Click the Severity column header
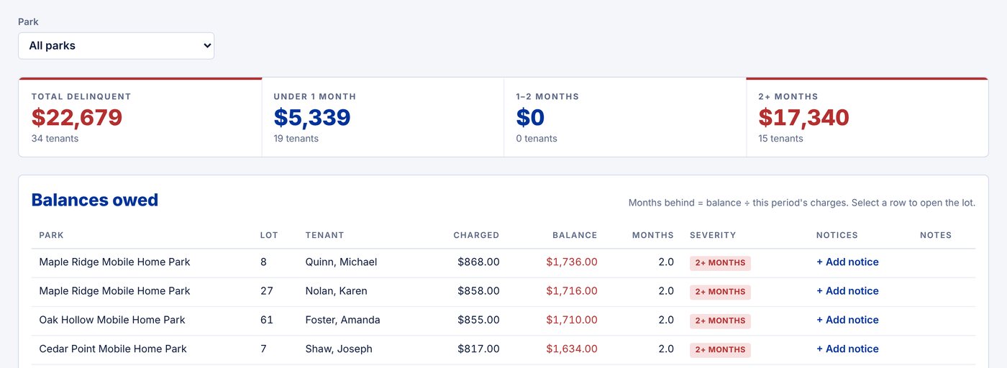The height and width of the screenshot is (368, 1007). click(713, 235)
